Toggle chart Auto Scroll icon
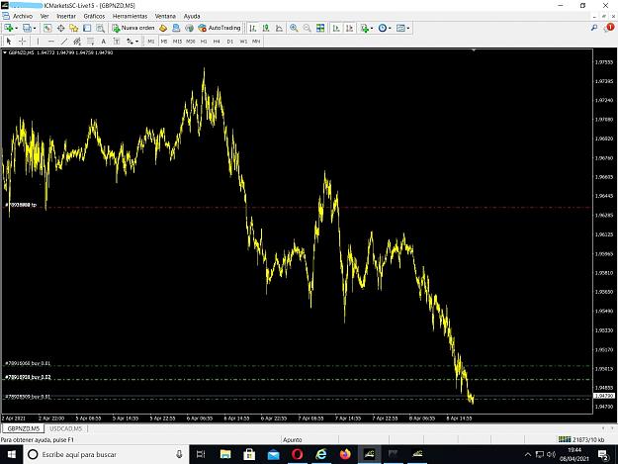618x464 pixels. 336,28
